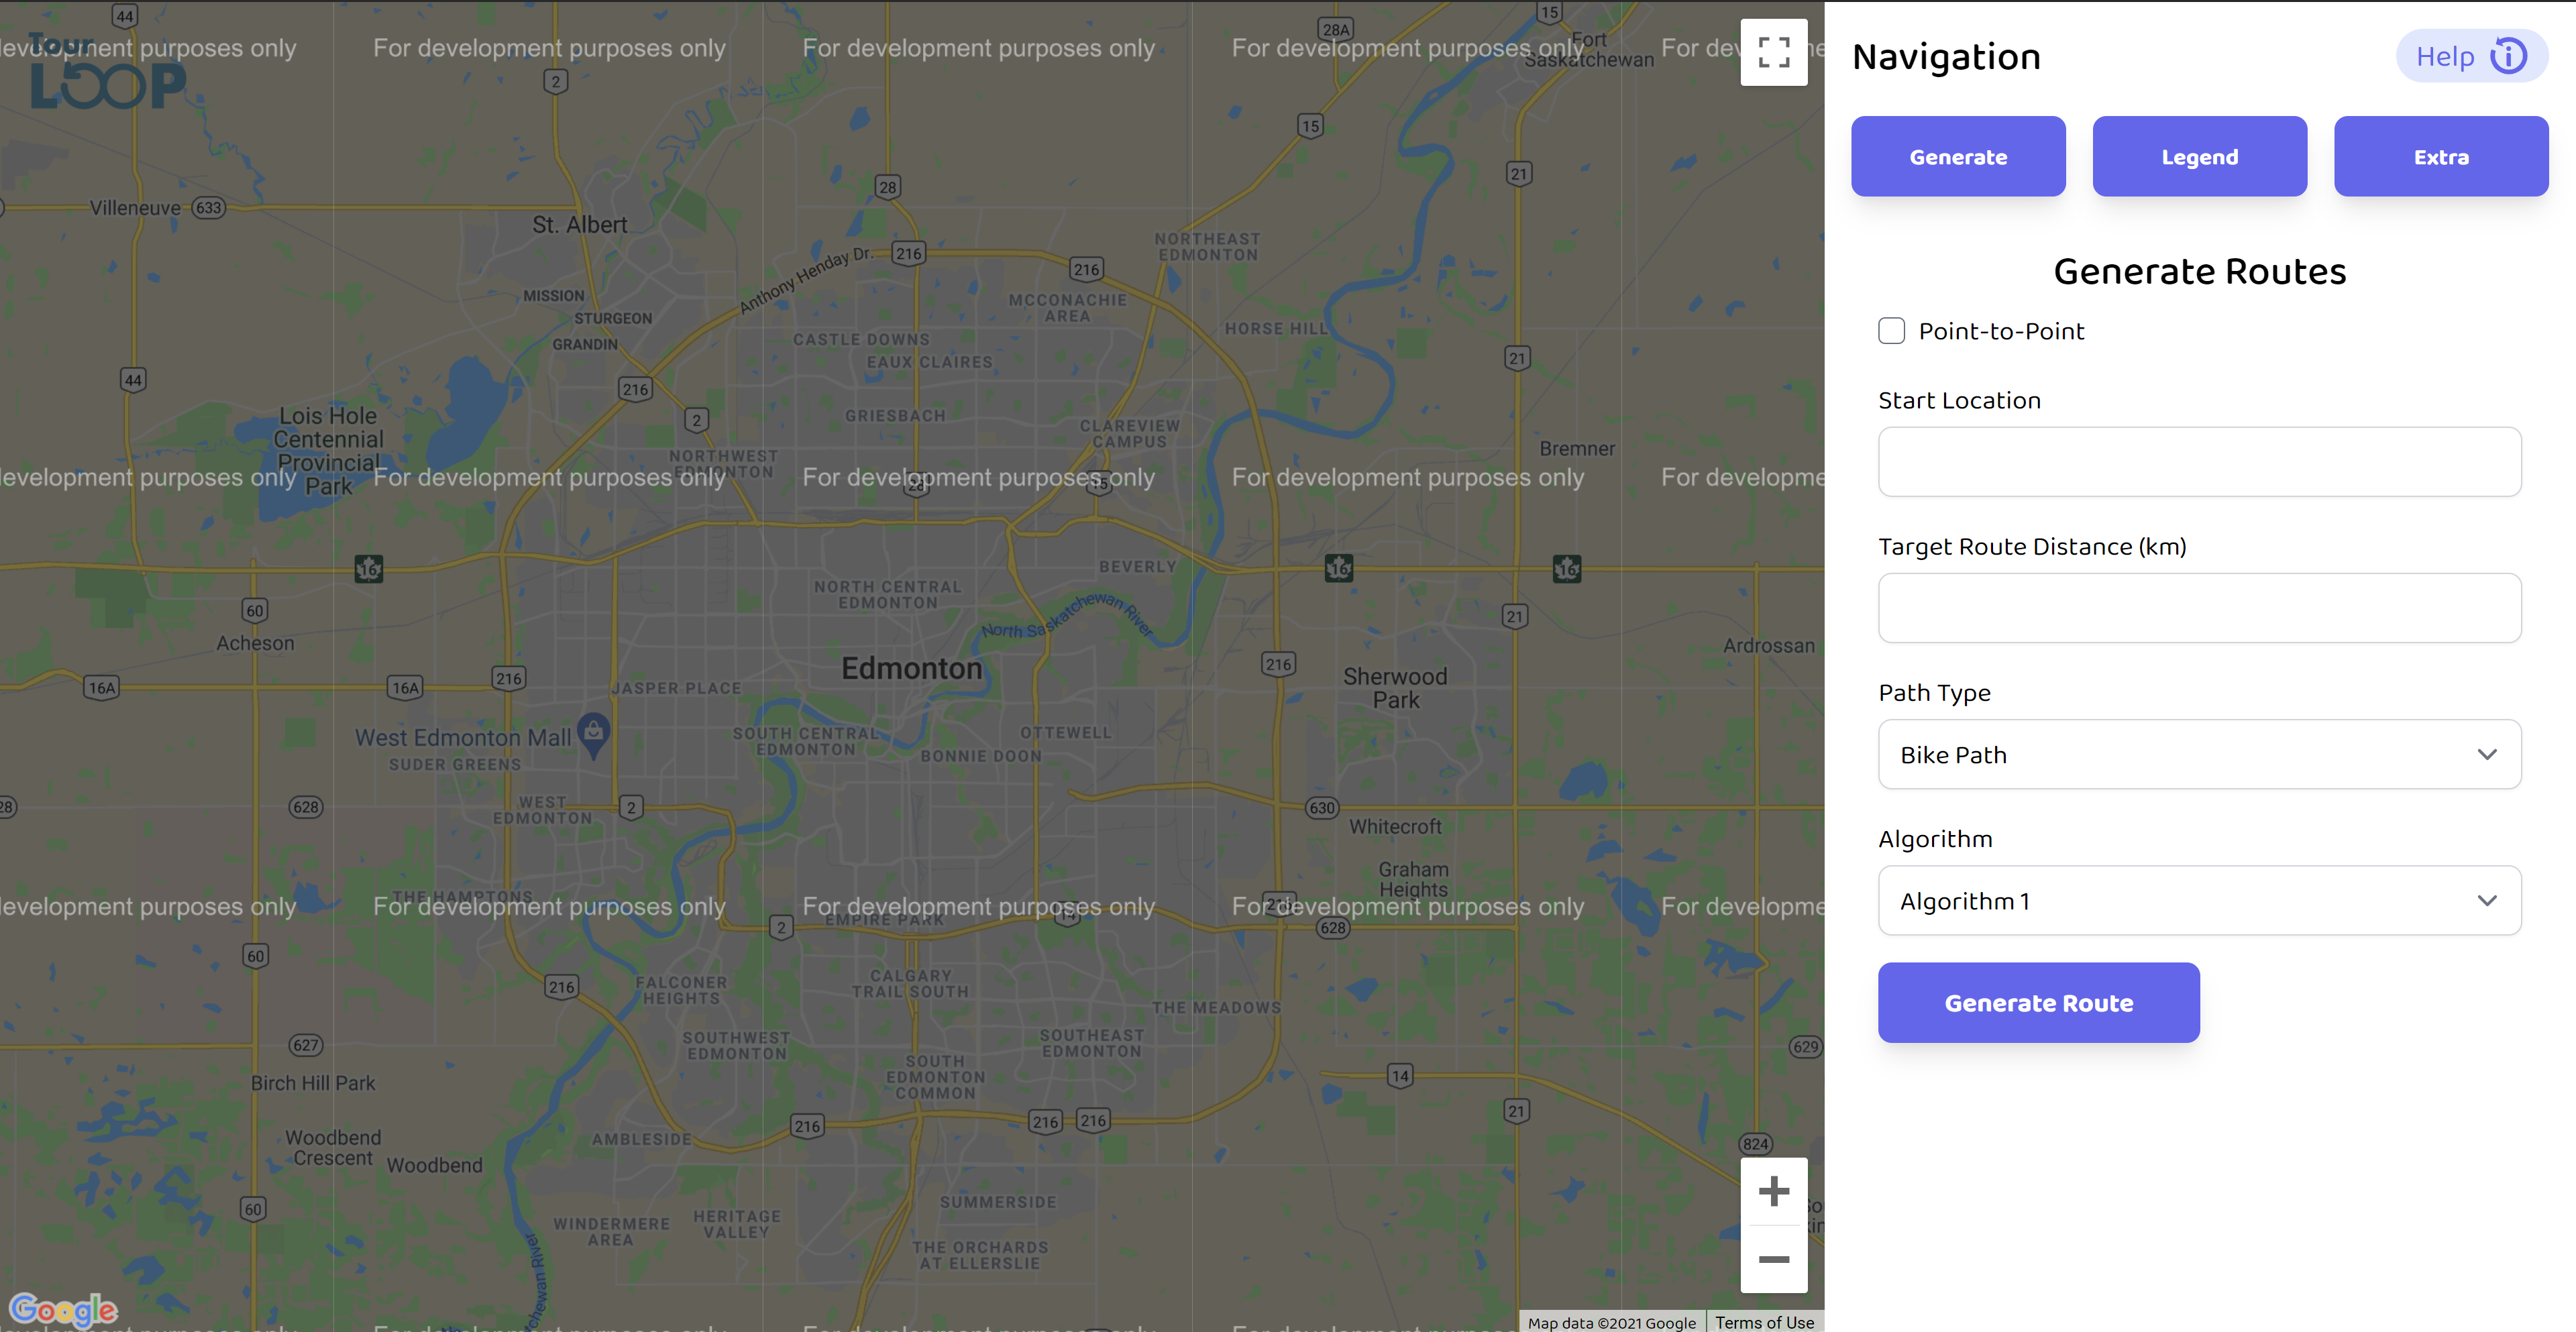This screenshot has height=1332, width=2576.
Task: Click the Highway 824 shield marker
Action: pos(1755,1144)
